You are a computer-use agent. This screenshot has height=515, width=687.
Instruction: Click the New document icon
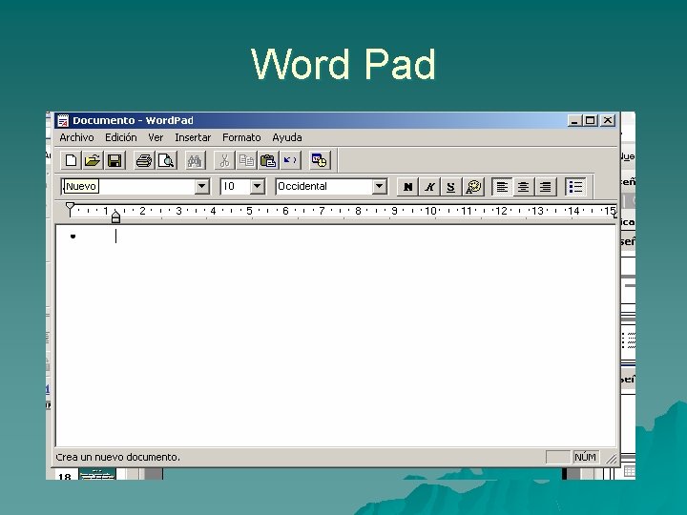[71, 160]
